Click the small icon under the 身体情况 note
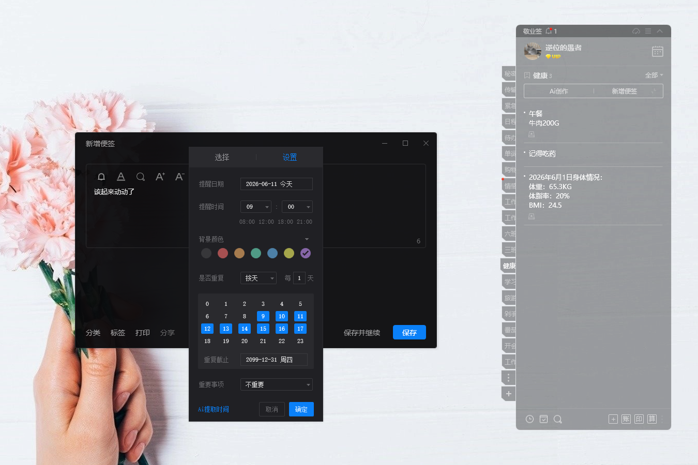Viewport: 698px width, 465px height. 532,216
